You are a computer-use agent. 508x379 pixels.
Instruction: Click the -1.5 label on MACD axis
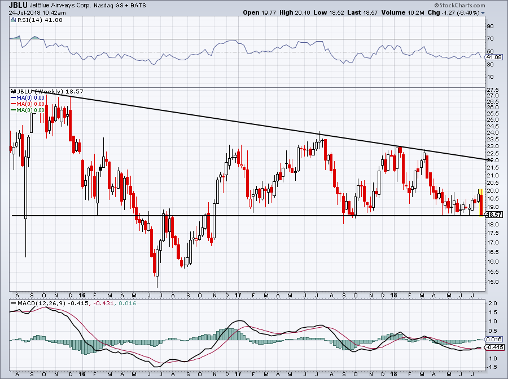click(x=492, y=367)
